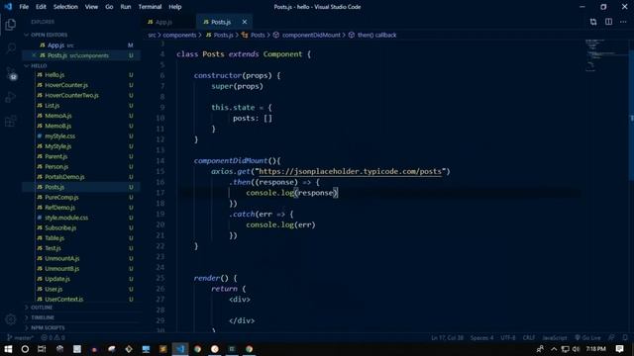Open the Terminal menu
Image resolution: width=634 pixels, height=356 pixels.
tap(150, 7)
